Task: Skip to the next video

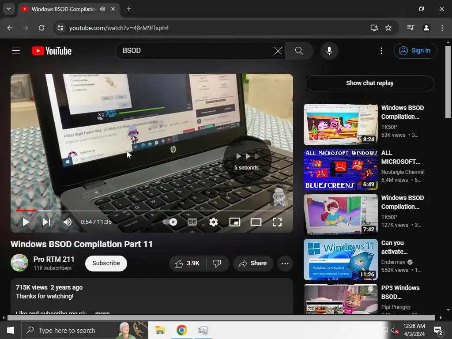Action: click(47, 222)
